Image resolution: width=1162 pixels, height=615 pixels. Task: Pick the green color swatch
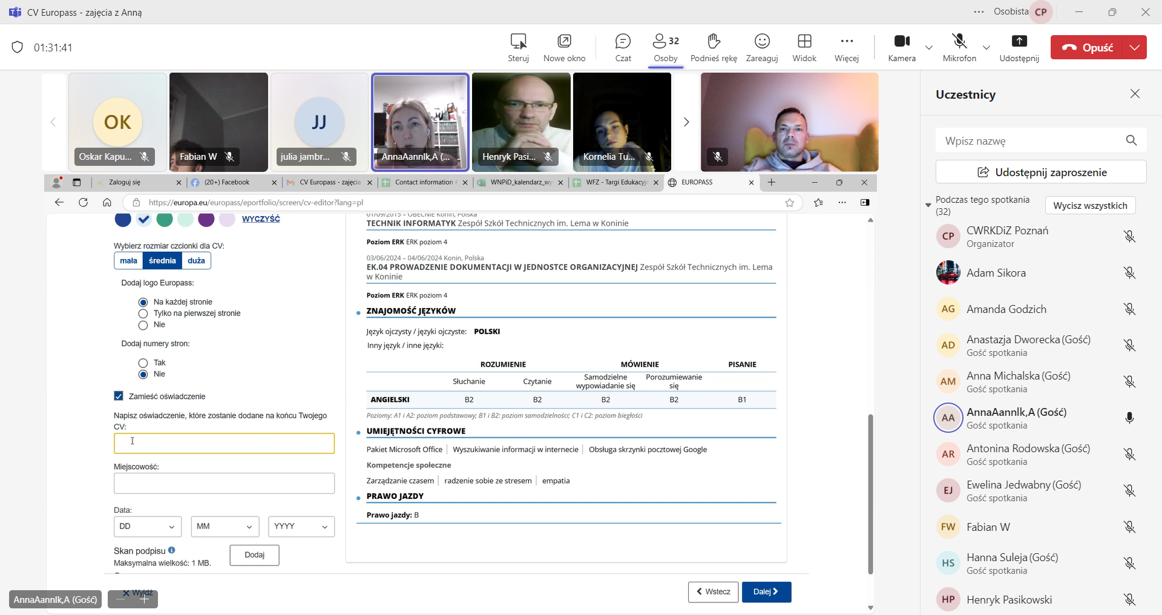pos(165,219)
